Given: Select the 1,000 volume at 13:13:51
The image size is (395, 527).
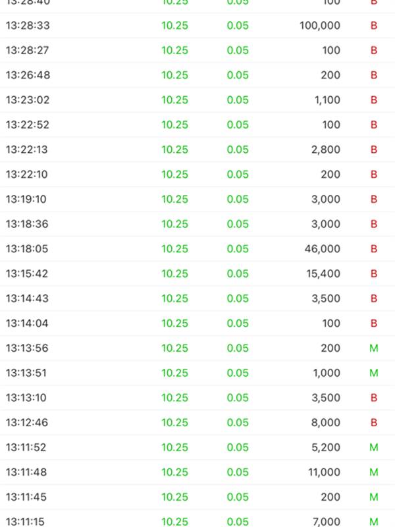Looking at the screenshot, I should click(x=326, y=373).
